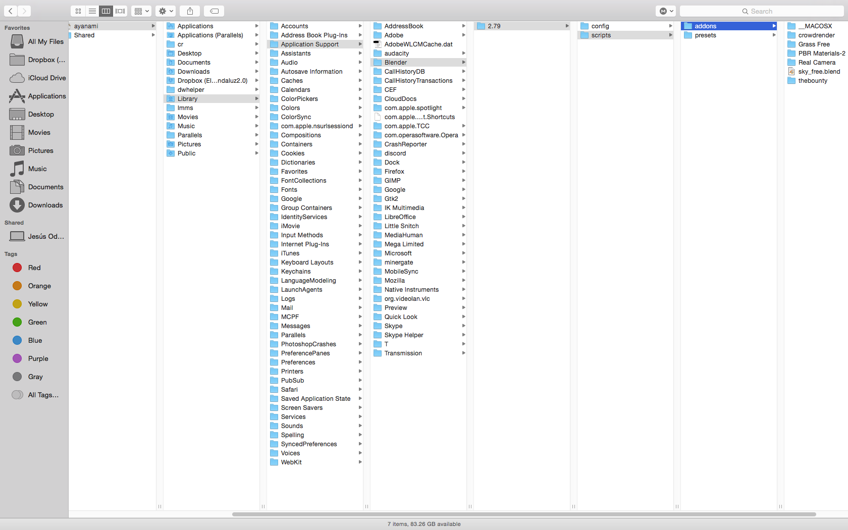Click the horizontal scrollbar at the bottom
This screenshot has width=848, height=530.
point(524,514)
